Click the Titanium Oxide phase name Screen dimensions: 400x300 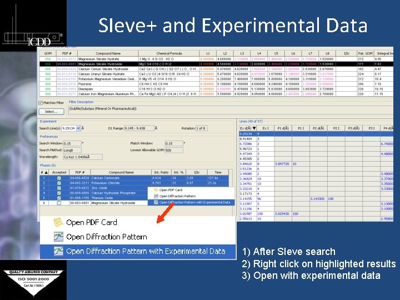click(102, 198)
